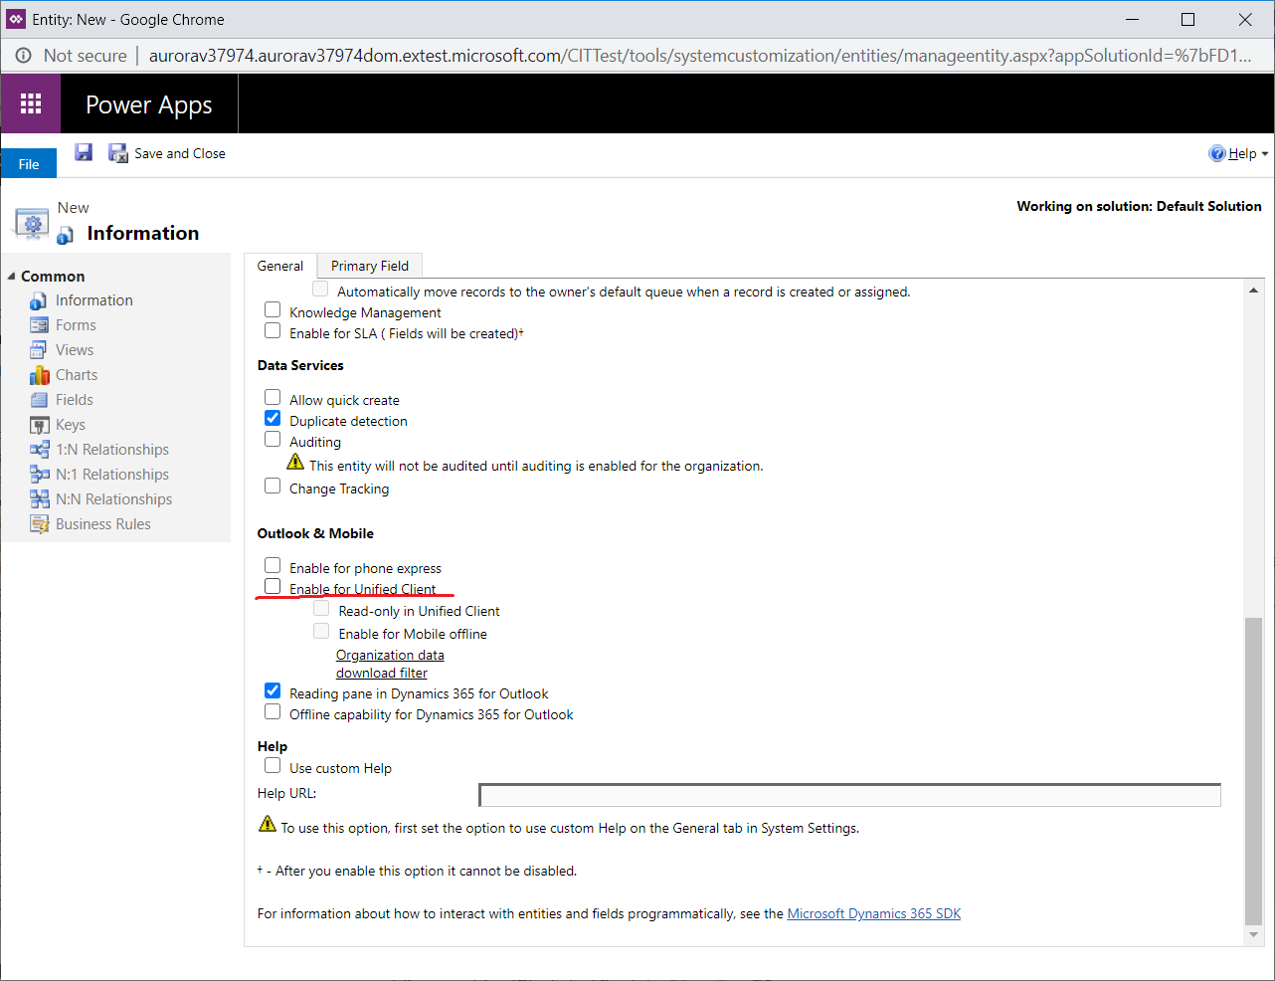Viewport: 1275px width, 981px height.
Task: Click the automatically move records checkbox
Action: click(x=320, y=289)
